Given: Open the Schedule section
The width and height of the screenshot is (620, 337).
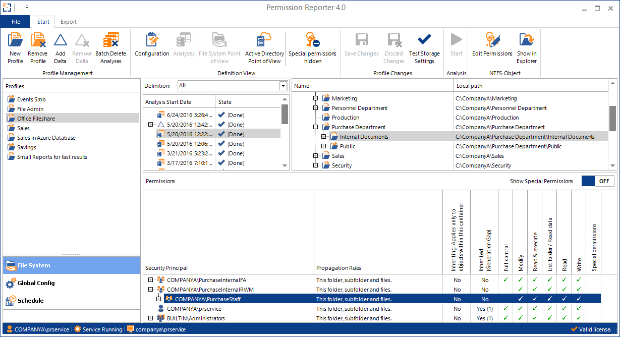Looking at the screenshot, I should click(x=30, y=301).
